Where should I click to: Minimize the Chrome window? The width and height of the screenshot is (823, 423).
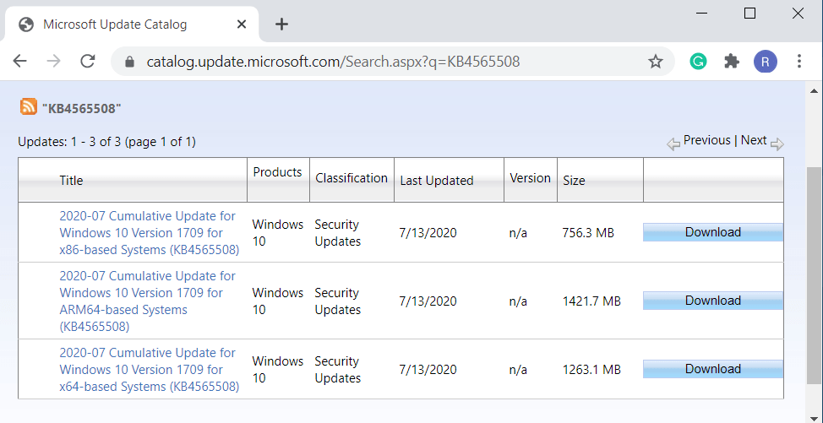(702, 14)
